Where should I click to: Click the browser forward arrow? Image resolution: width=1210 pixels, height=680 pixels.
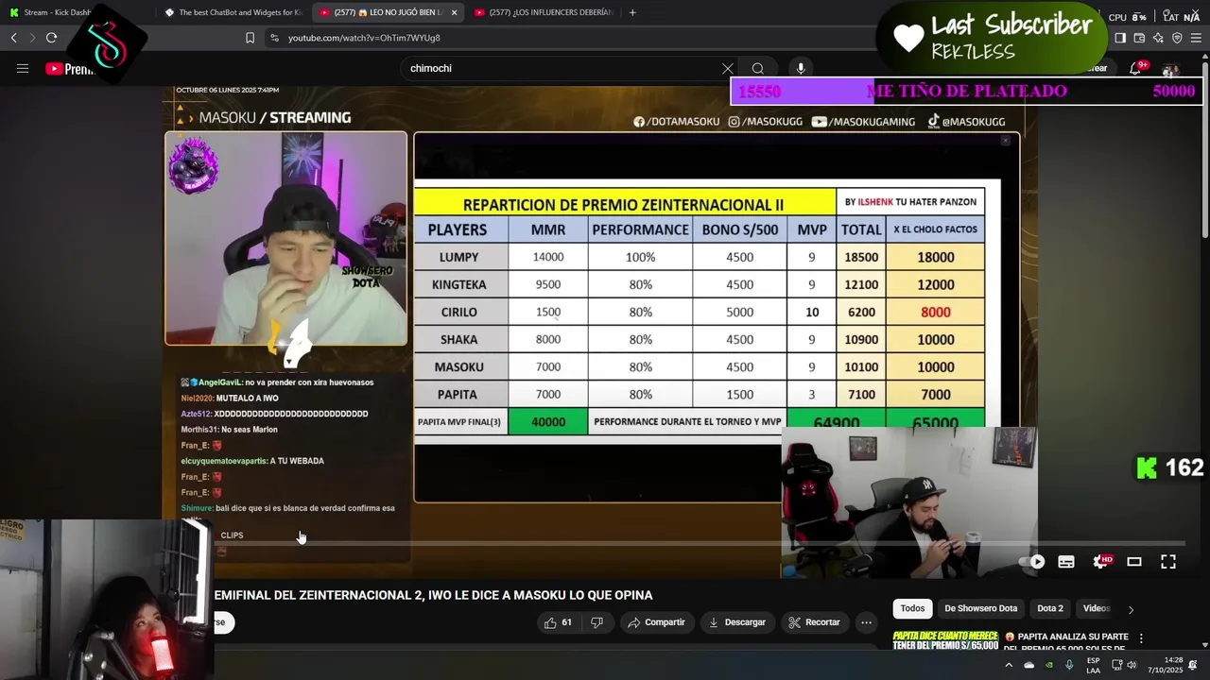[x=32, y=38]
